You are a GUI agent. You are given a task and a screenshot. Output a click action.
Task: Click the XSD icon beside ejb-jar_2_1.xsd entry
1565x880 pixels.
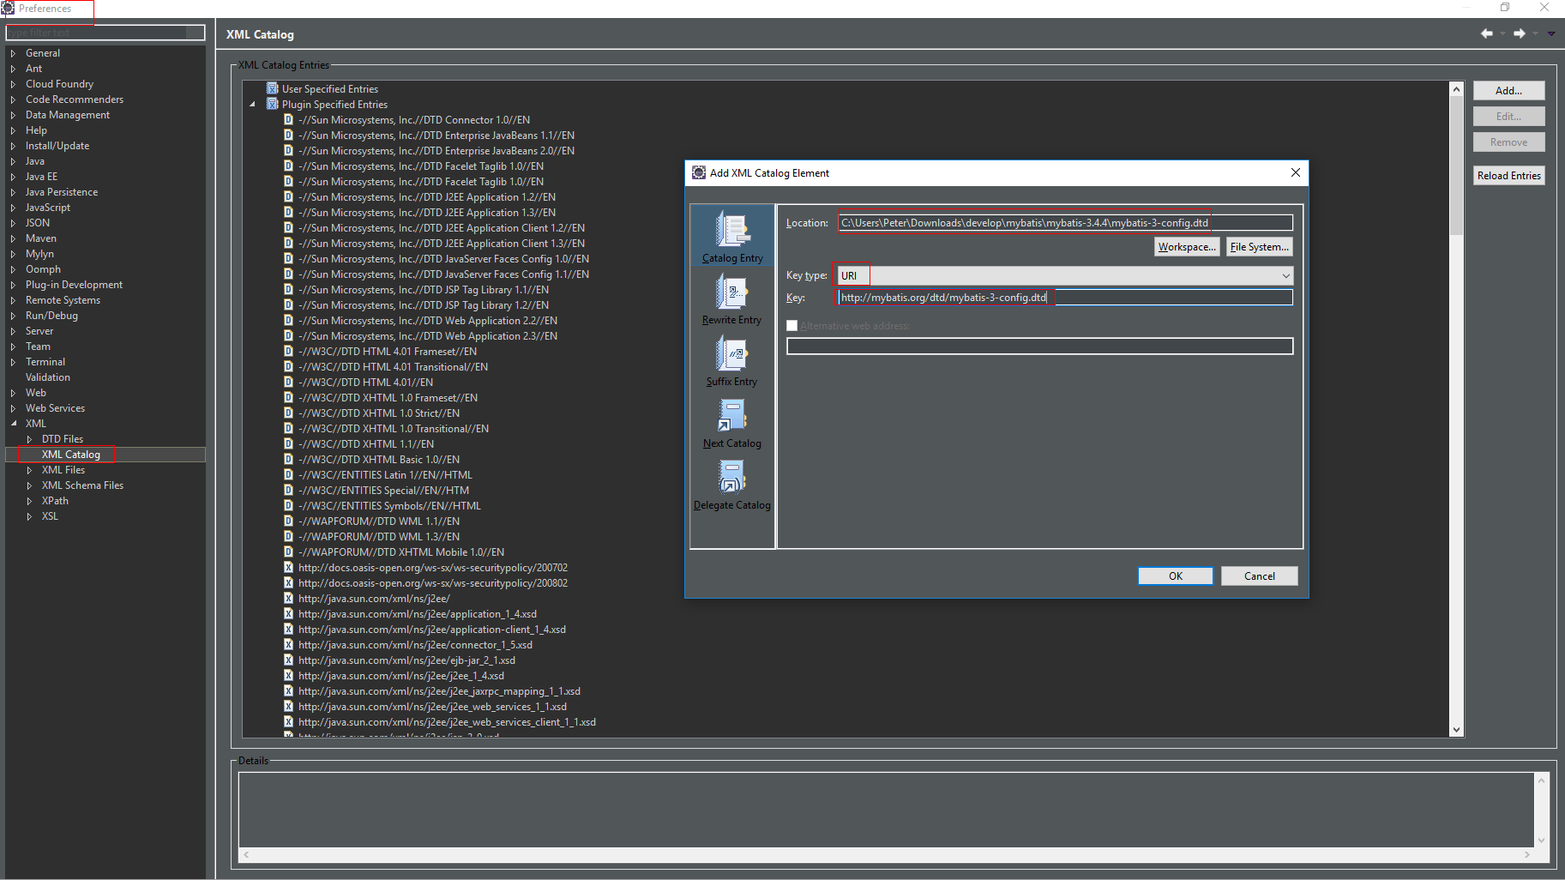pyautogui.click(x=288, y=660)
